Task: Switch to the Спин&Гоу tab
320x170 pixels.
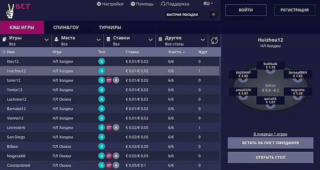Action: click(x=66, y=27)
